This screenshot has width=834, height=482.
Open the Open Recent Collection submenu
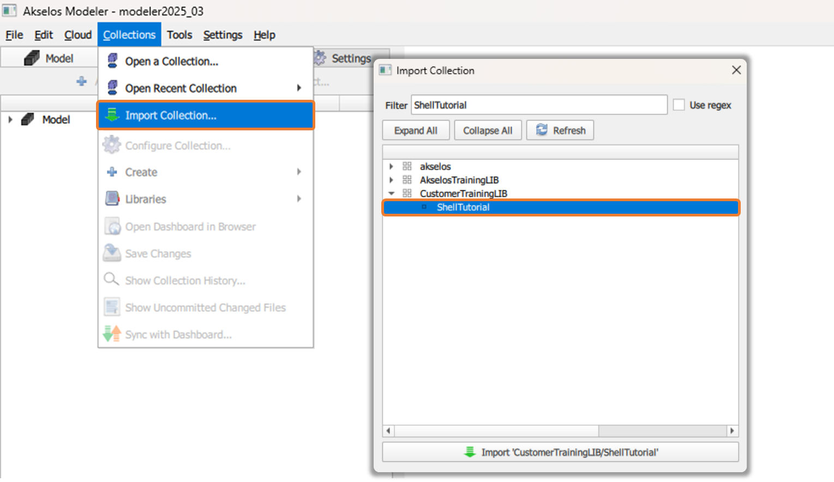click(206, 88)
